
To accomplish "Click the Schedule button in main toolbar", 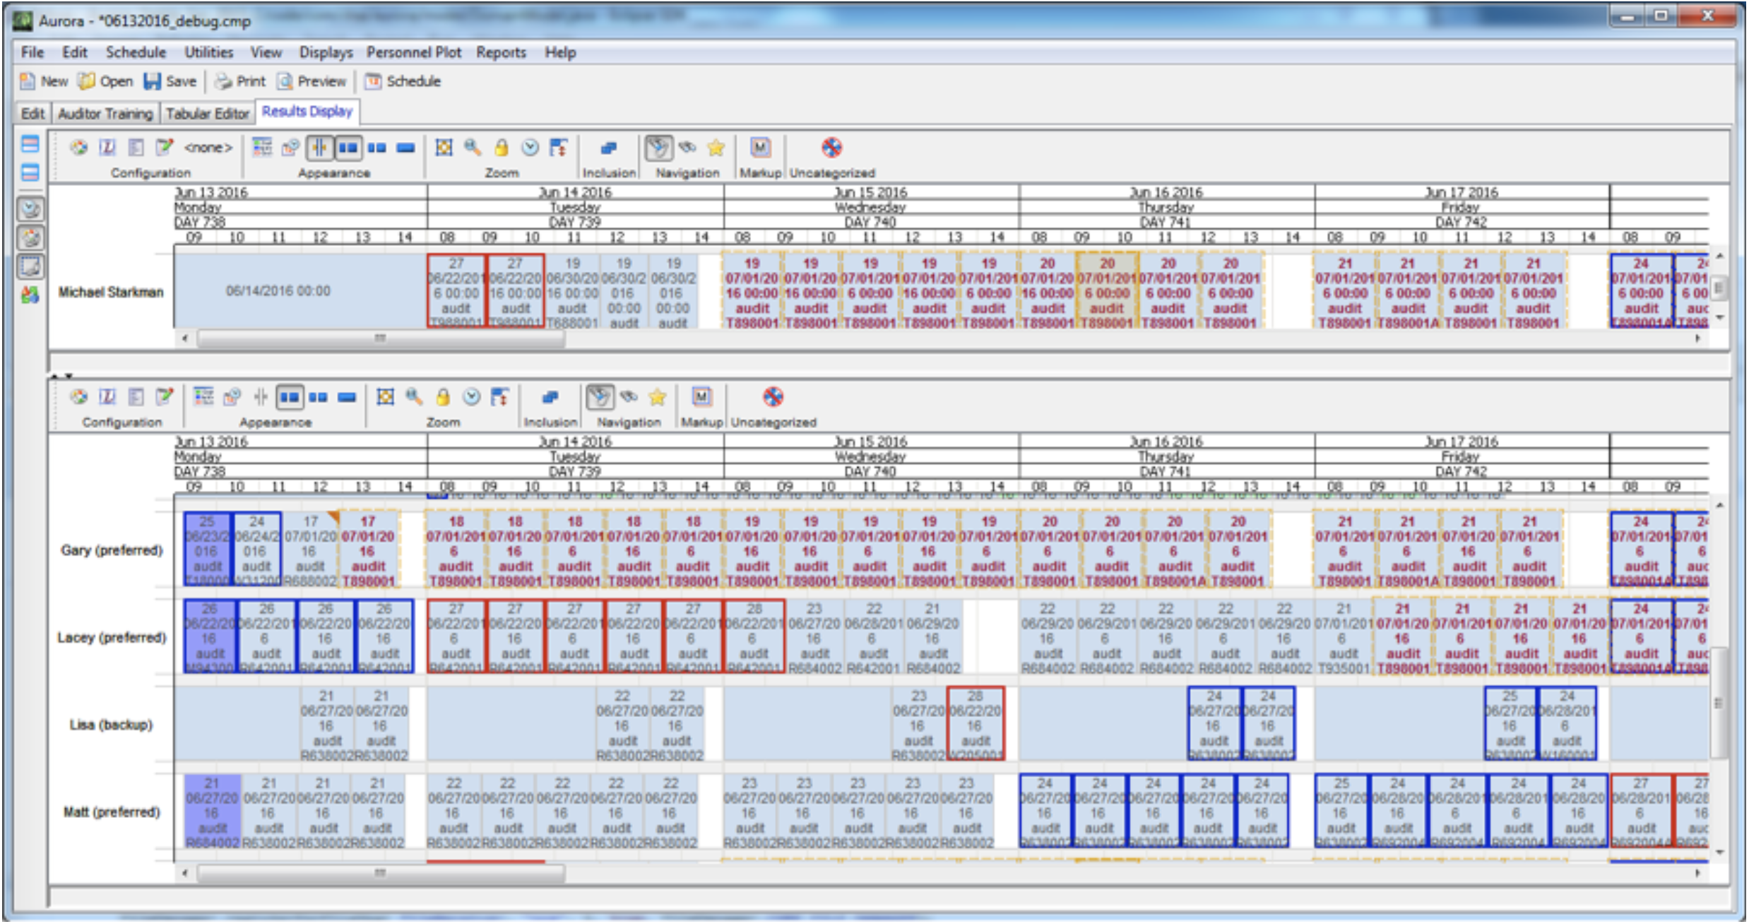I will (x=403, y=81).
